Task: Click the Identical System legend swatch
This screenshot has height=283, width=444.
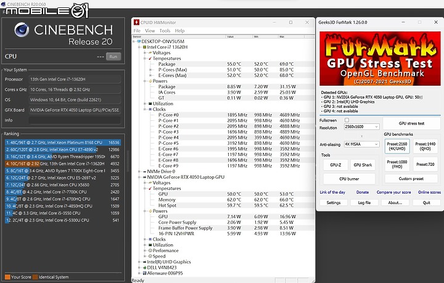Action: click(35, 277)
